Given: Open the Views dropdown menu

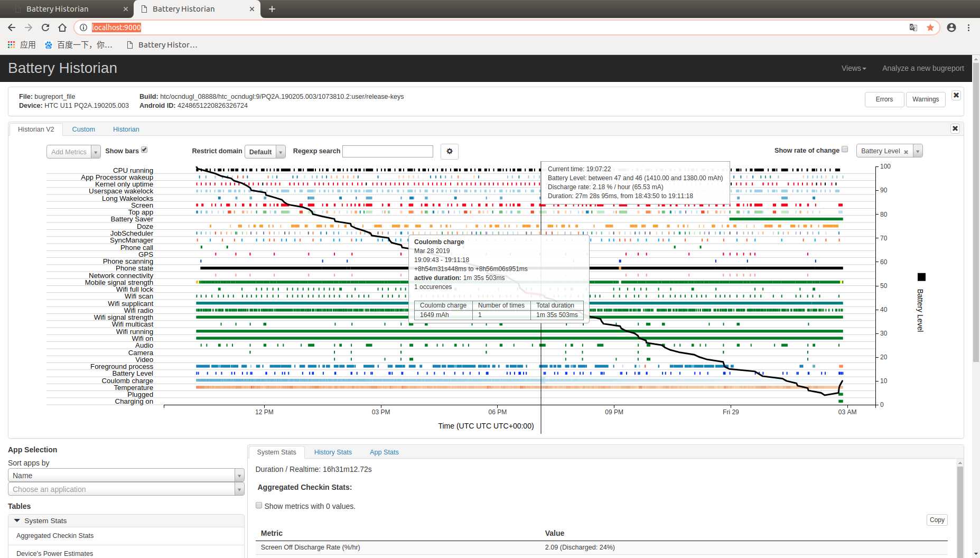Looking at the screenshot, I should click(x=854, y=68).
